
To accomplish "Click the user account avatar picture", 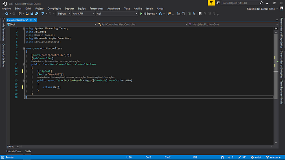I will (281, 9).
